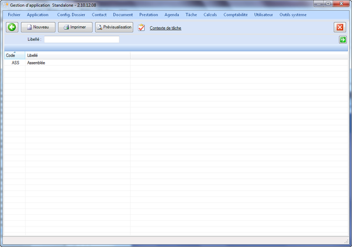The height and width of the screenshot is (247, 352).
Task: Click the Nouveau button
Action: (x=38, y=27)
